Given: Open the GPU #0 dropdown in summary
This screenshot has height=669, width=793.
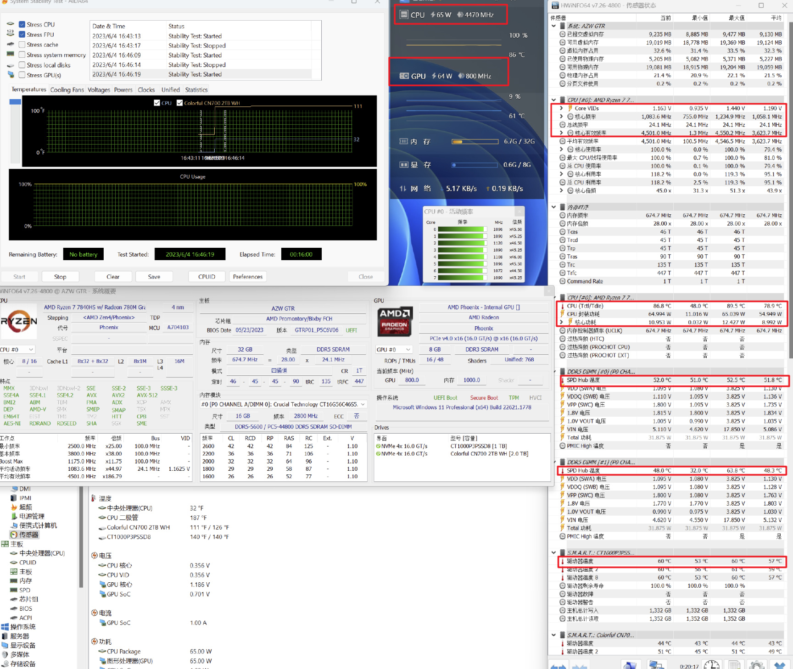Looking at the screenshot, I should (394, 350).
